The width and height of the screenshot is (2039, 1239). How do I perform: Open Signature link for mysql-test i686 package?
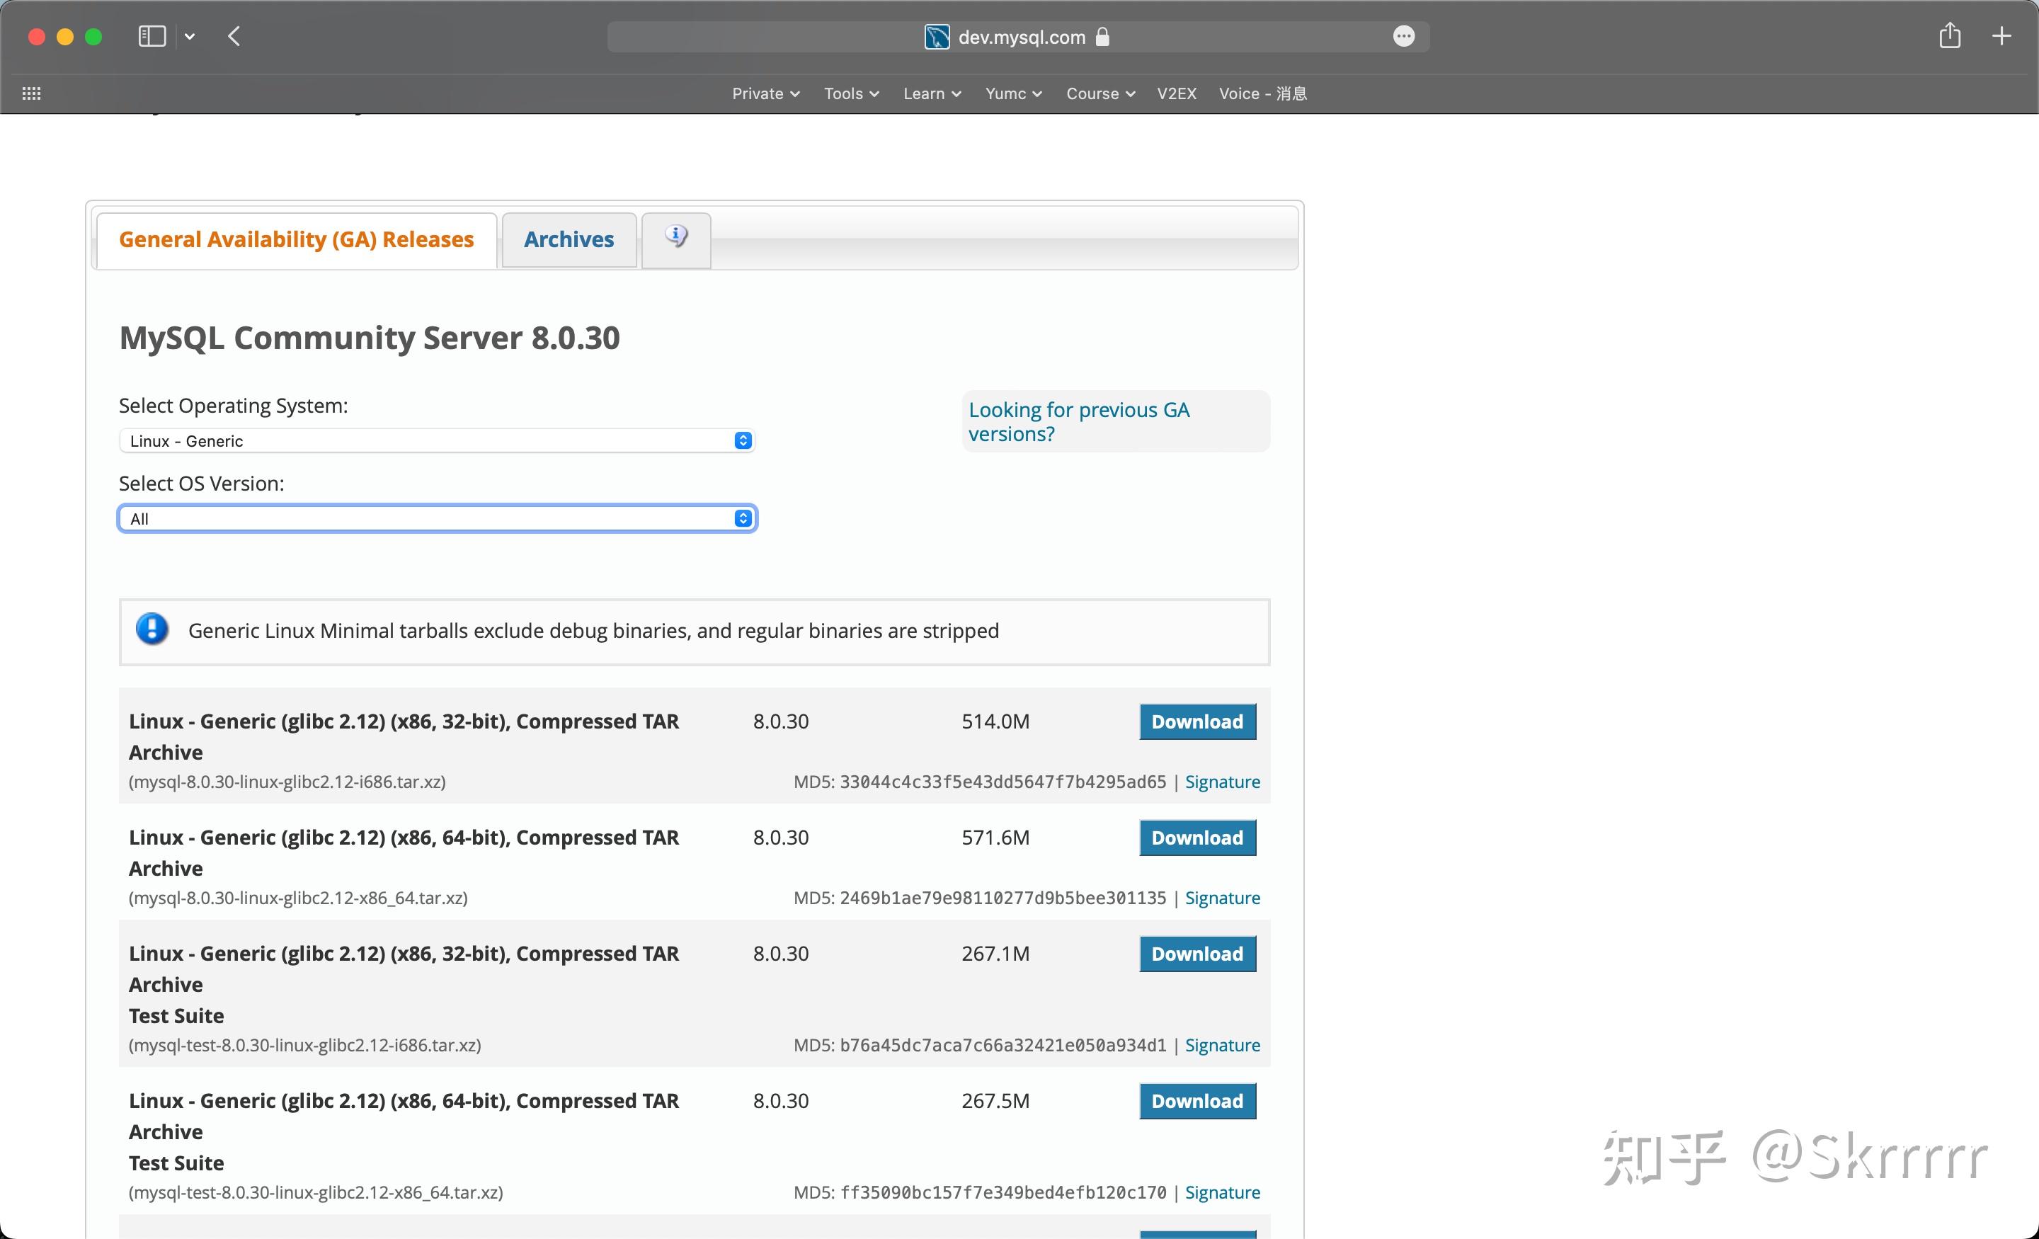1221,1044
